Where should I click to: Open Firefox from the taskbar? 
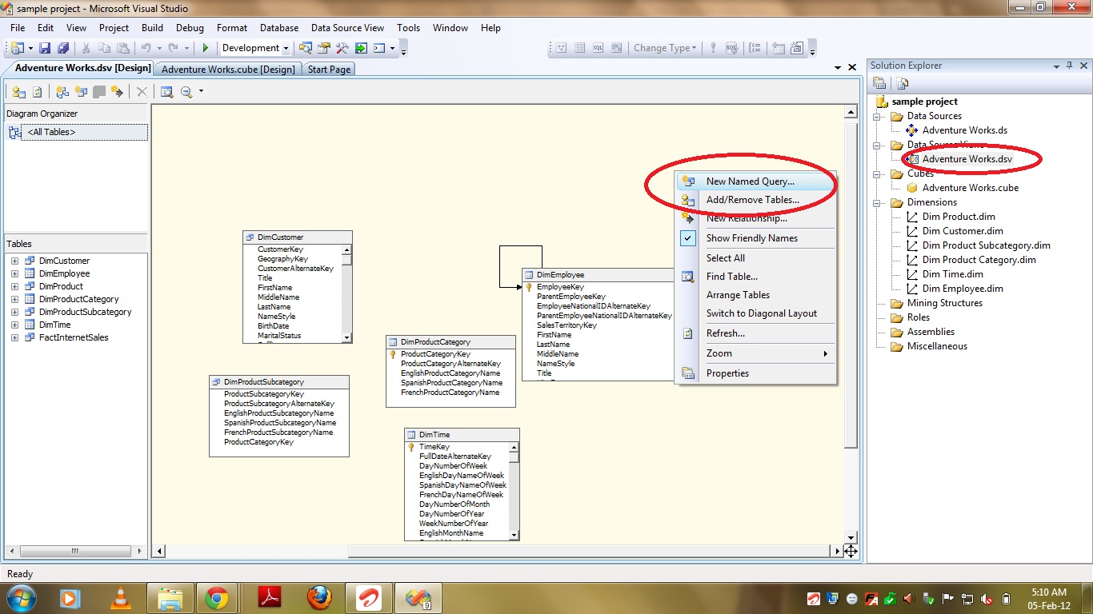(319, 598)
